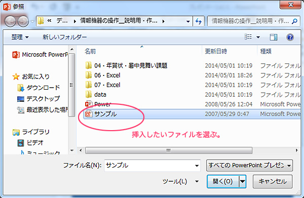Open recent locations dropdown beside Forward arrow

click(x=32, y=21)
